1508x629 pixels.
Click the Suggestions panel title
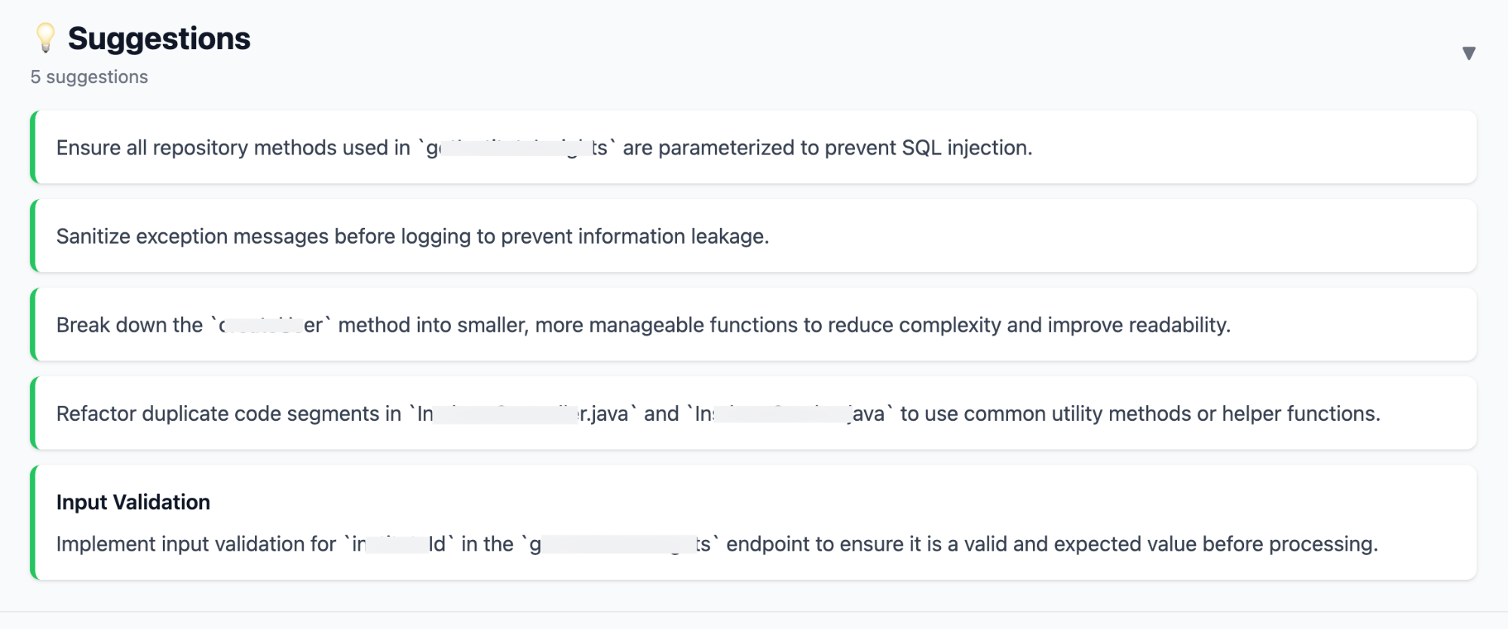[159, 38]
